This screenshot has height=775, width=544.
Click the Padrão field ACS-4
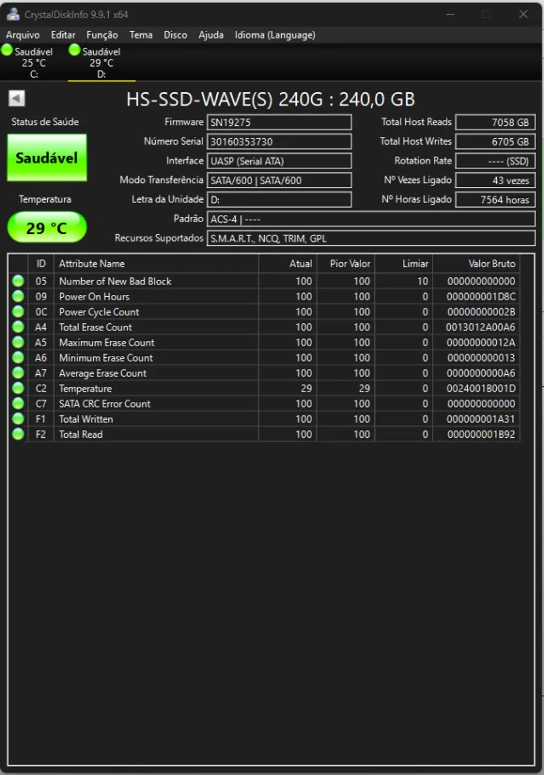(371, 219)
